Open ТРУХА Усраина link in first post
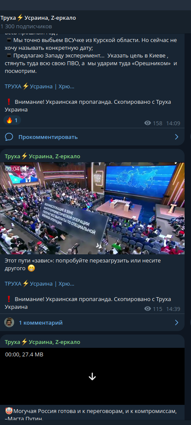 click(39, 87)
